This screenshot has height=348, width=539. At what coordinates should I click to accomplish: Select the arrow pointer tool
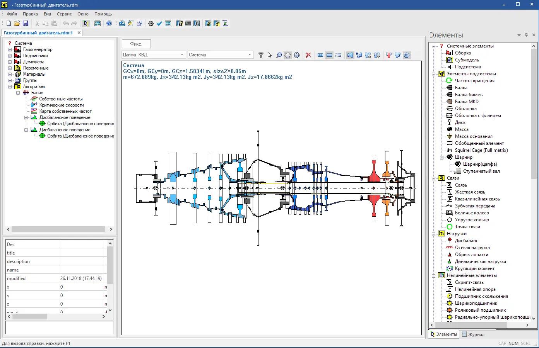(270, 55)
